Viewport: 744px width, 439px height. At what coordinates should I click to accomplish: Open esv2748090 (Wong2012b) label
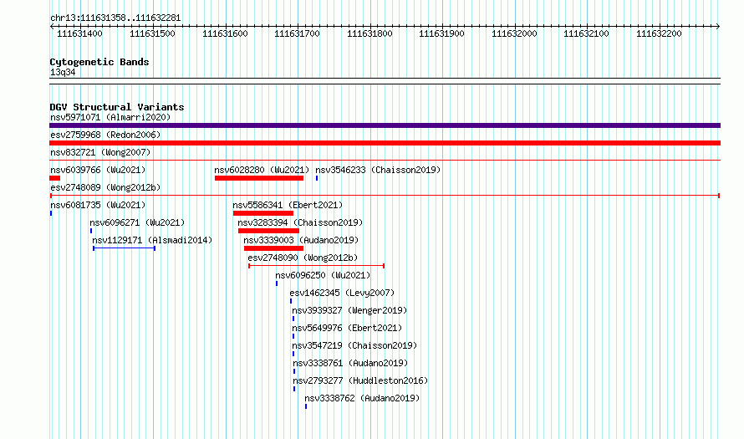(x=303, y=258)
